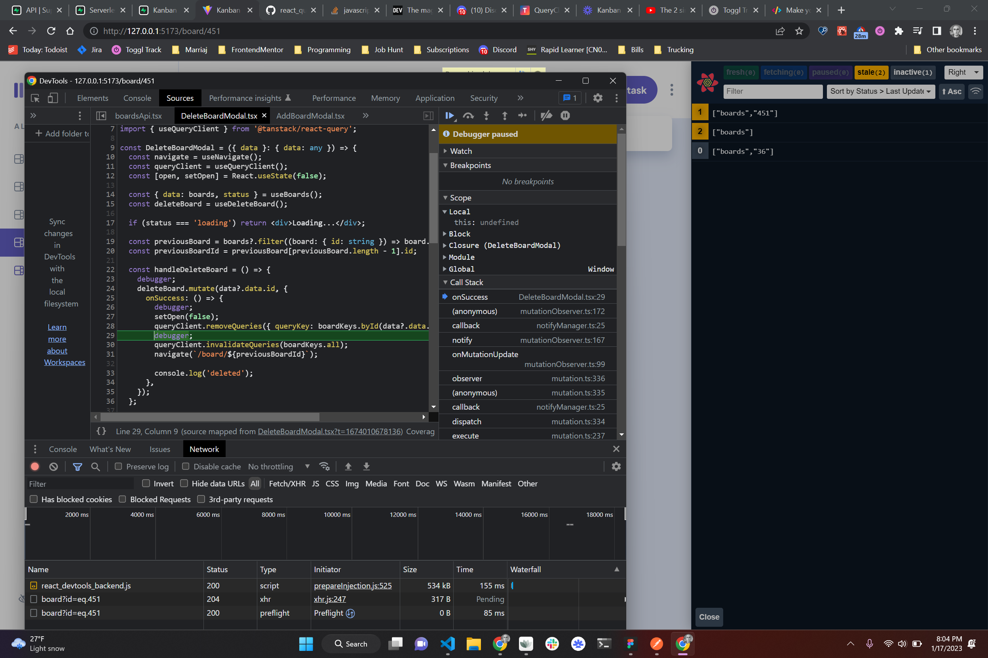Toggle pause on exceptions icon
This screenshot has width=988, height=658.
565,115
